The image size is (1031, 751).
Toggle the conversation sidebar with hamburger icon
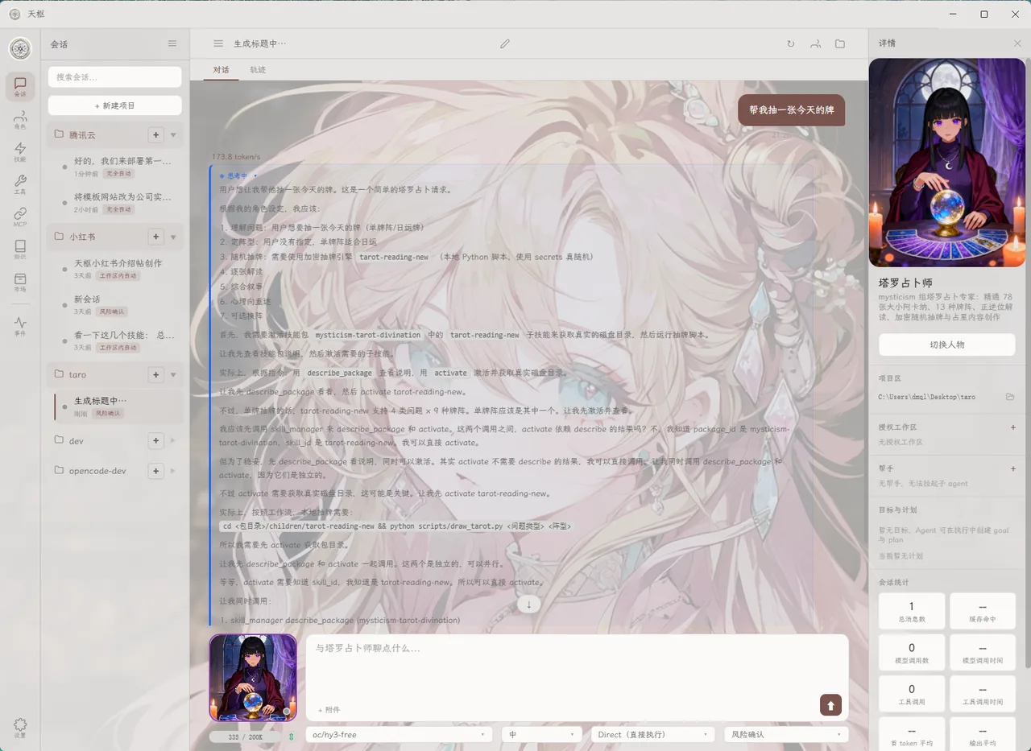tap(218, 43)
